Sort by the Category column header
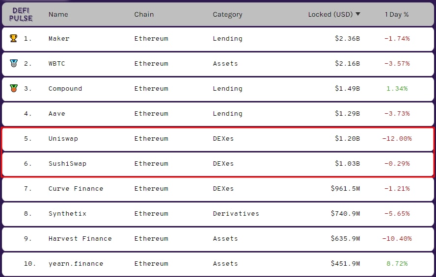Image resolution: width=436 pixels, height=277 pixels. click(x=227, y=14)
